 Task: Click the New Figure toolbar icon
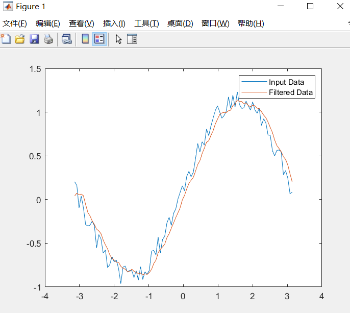coord(6,39)
